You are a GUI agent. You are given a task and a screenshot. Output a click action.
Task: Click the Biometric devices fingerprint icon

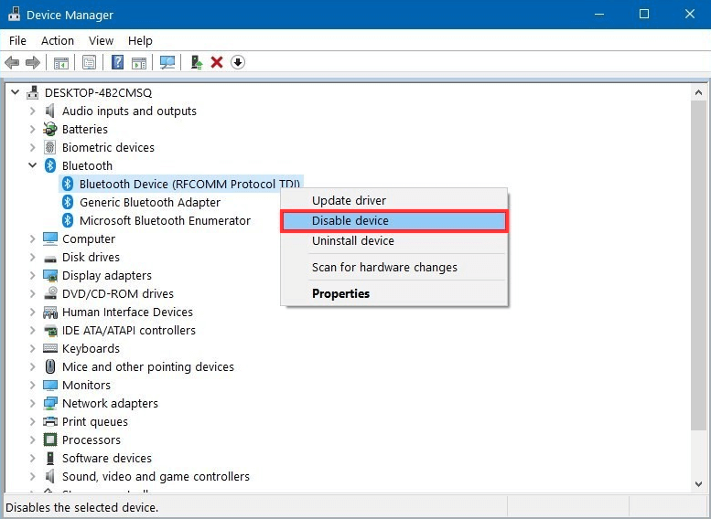(x=50, y=147)
